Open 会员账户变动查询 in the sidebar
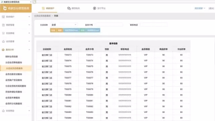215x121 pixels. click(13, 80)
